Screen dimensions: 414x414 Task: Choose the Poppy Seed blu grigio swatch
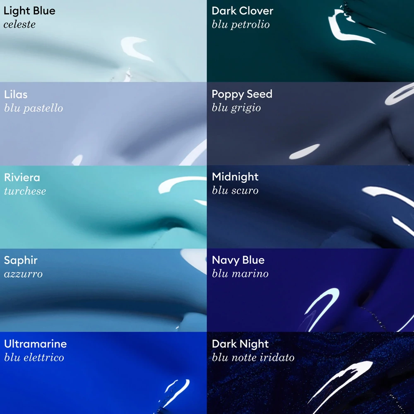pyautogui.click(x=310, y=123)
